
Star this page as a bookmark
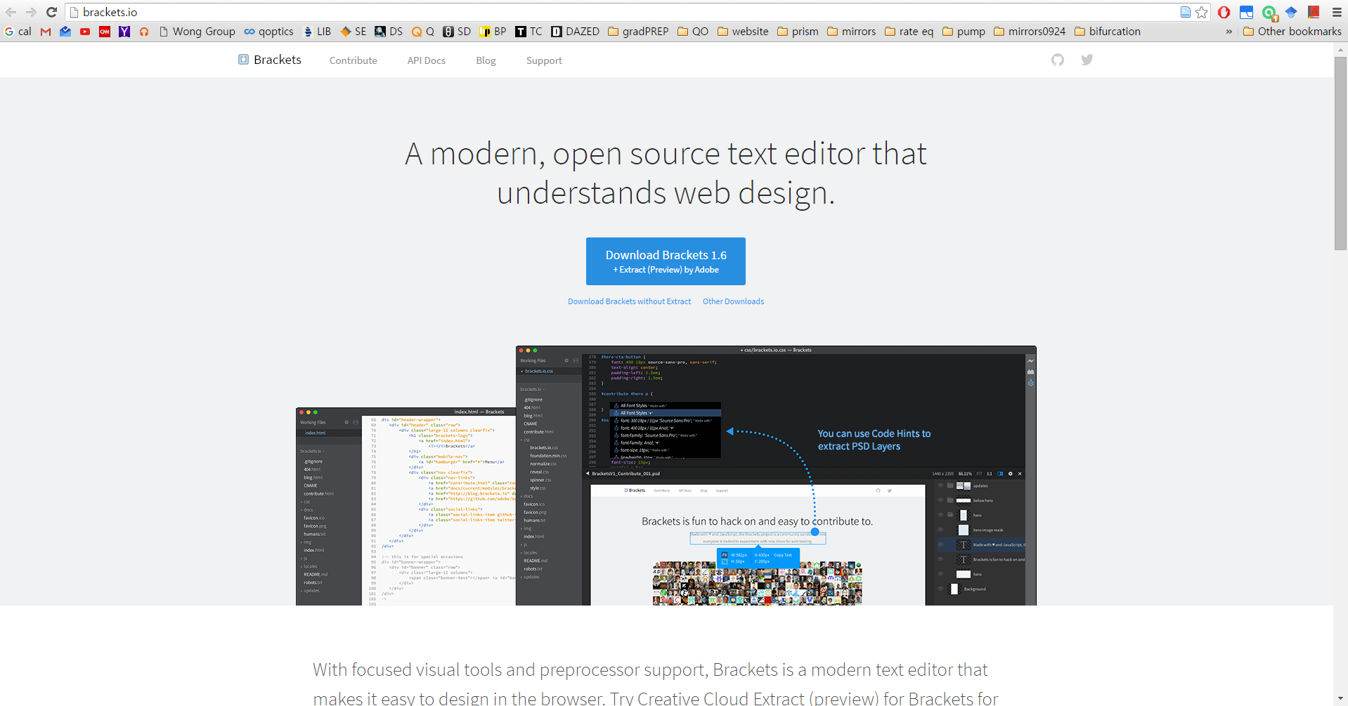[x=1202, y=12]
